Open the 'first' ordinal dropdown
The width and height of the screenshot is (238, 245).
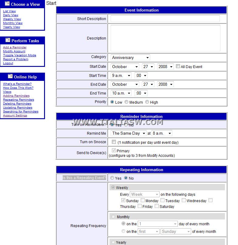tap(148, 231)
